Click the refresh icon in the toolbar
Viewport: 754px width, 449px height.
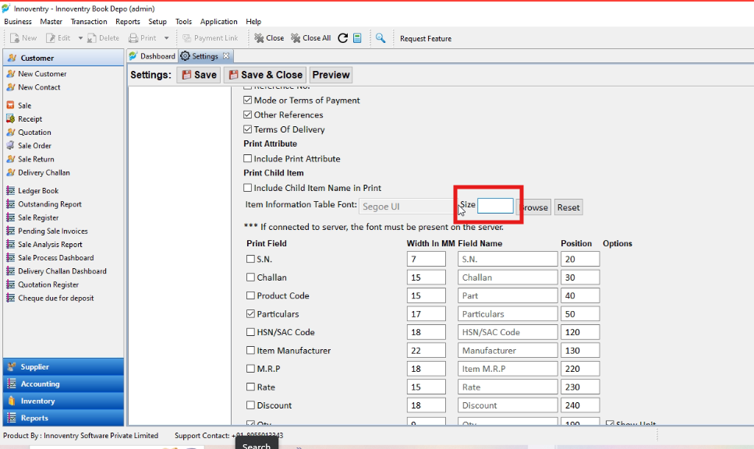click(342, 38)
